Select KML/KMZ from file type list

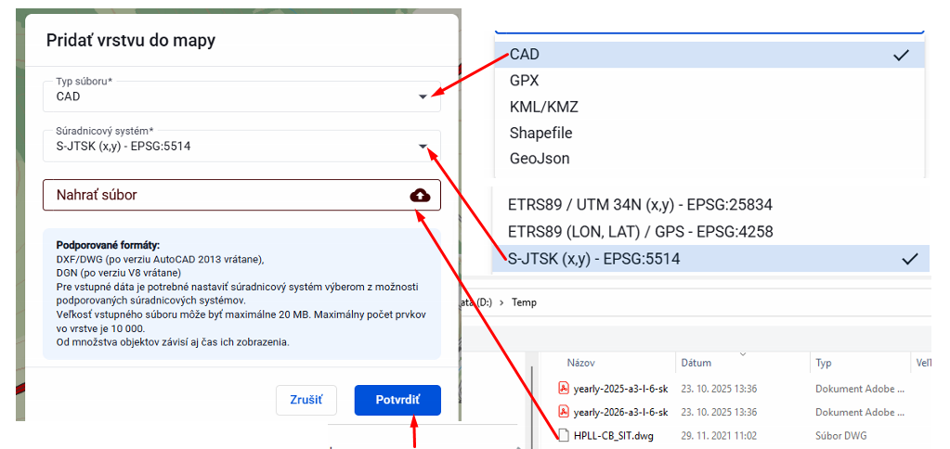pos(544,107)
